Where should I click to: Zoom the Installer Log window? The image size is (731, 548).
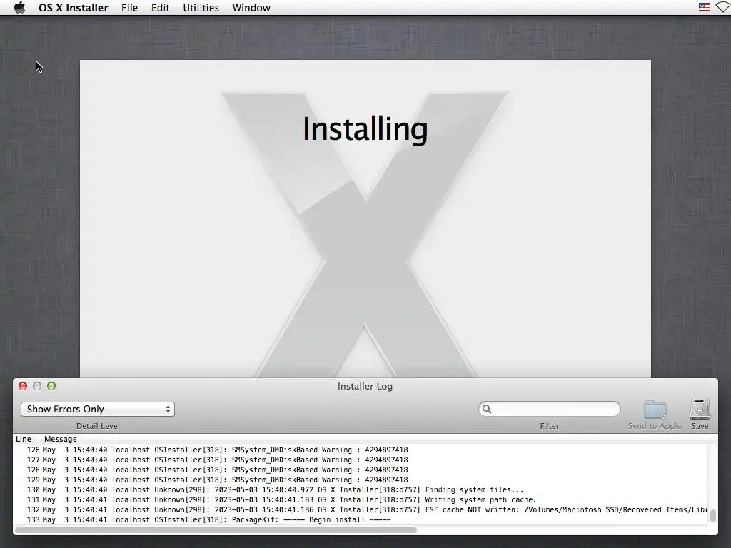pyautogui.click(x=51, y=386)
